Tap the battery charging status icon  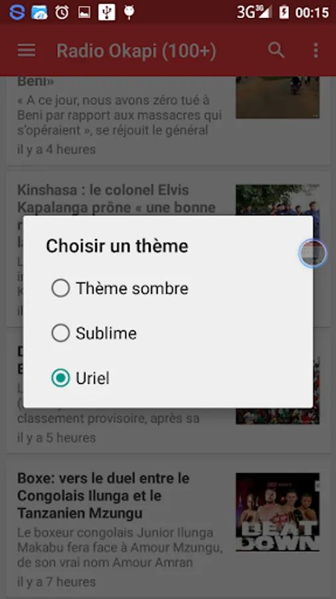click(x=284, y=13)
